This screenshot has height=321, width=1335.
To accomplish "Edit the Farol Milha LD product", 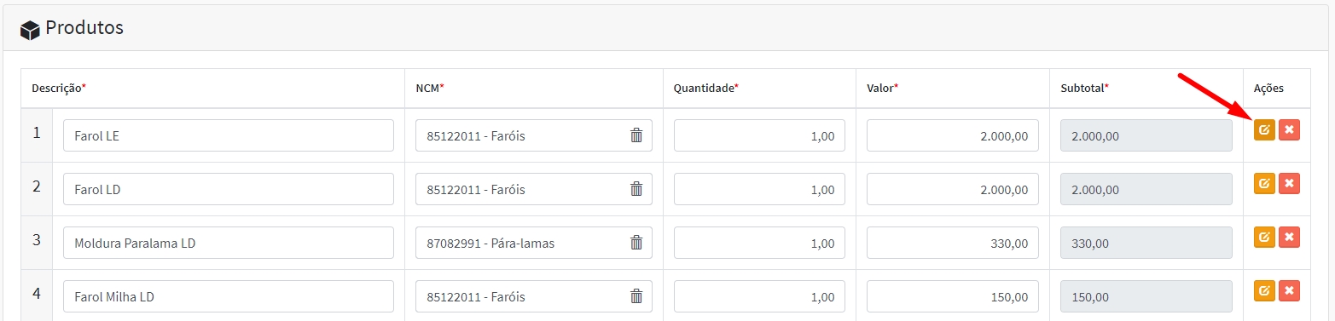I will pyautogui.click(x=1264, y=290).
